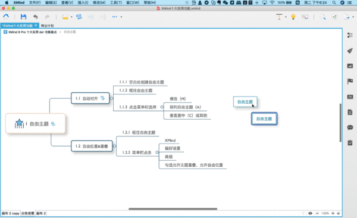Add a relationship with the blue curved arrows icon
This screenshot has height=218, width=357.
(79, 17)
